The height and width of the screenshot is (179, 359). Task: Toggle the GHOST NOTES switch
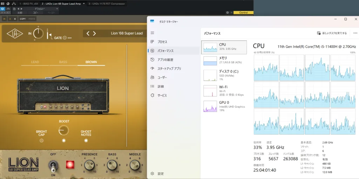pos(86,140)
